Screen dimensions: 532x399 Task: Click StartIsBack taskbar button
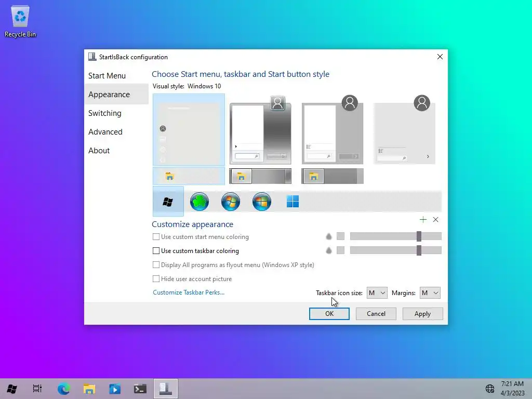[166, 389]
